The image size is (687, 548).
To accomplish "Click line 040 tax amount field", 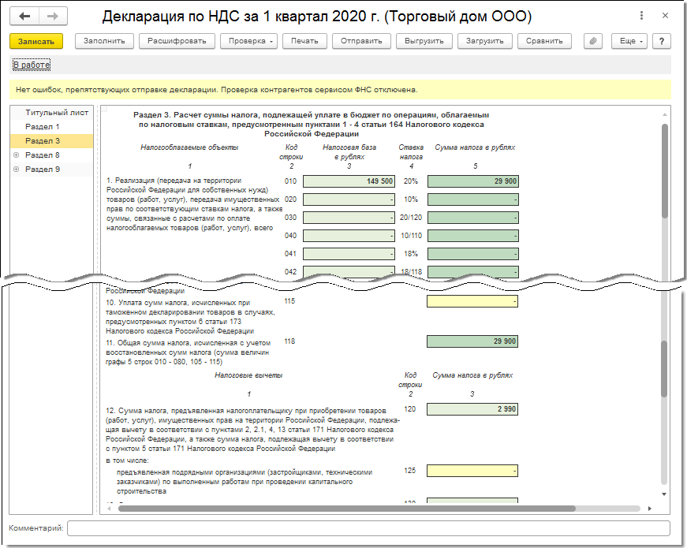I will [473, 236].
